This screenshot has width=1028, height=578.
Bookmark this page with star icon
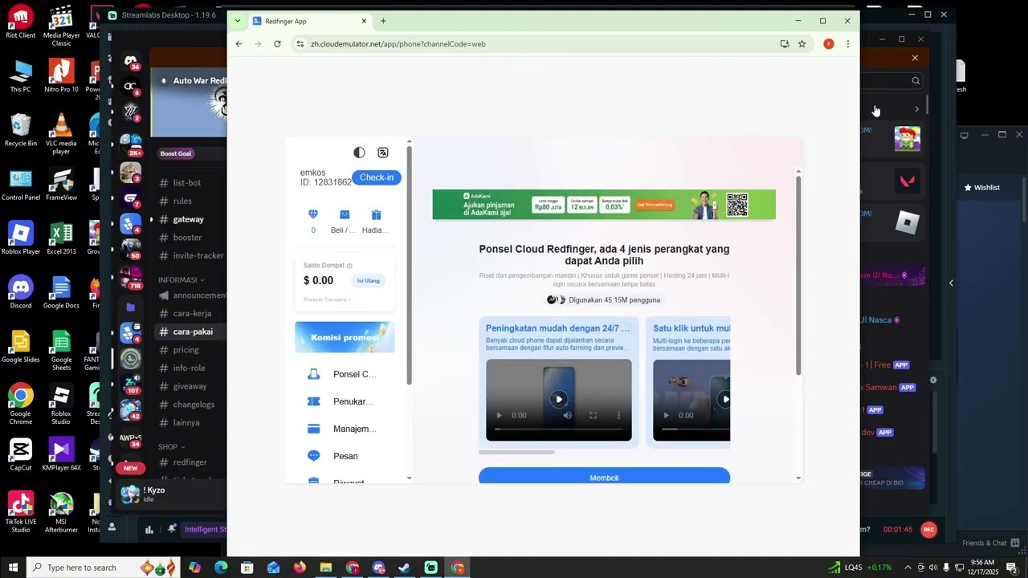tap(802, 44)
